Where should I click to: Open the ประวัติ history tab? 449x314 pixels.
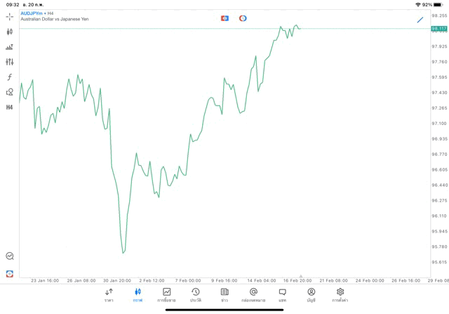[x=195, y=294]
